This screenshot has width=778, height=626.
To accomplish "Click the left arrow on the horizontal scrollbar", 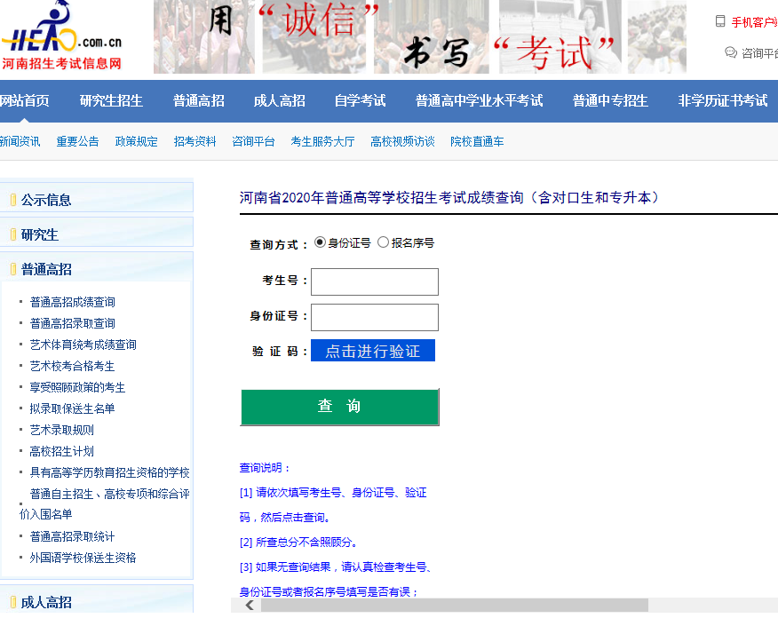I will (250, 605).
